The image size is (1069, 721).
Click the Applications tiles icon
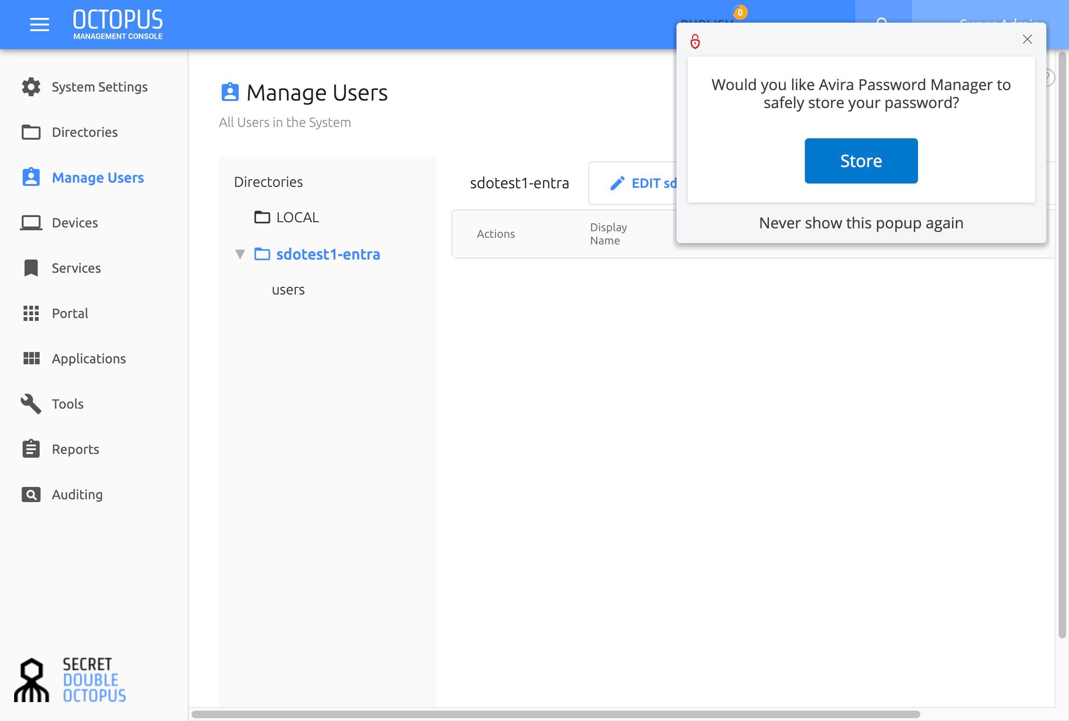(31, 359)
